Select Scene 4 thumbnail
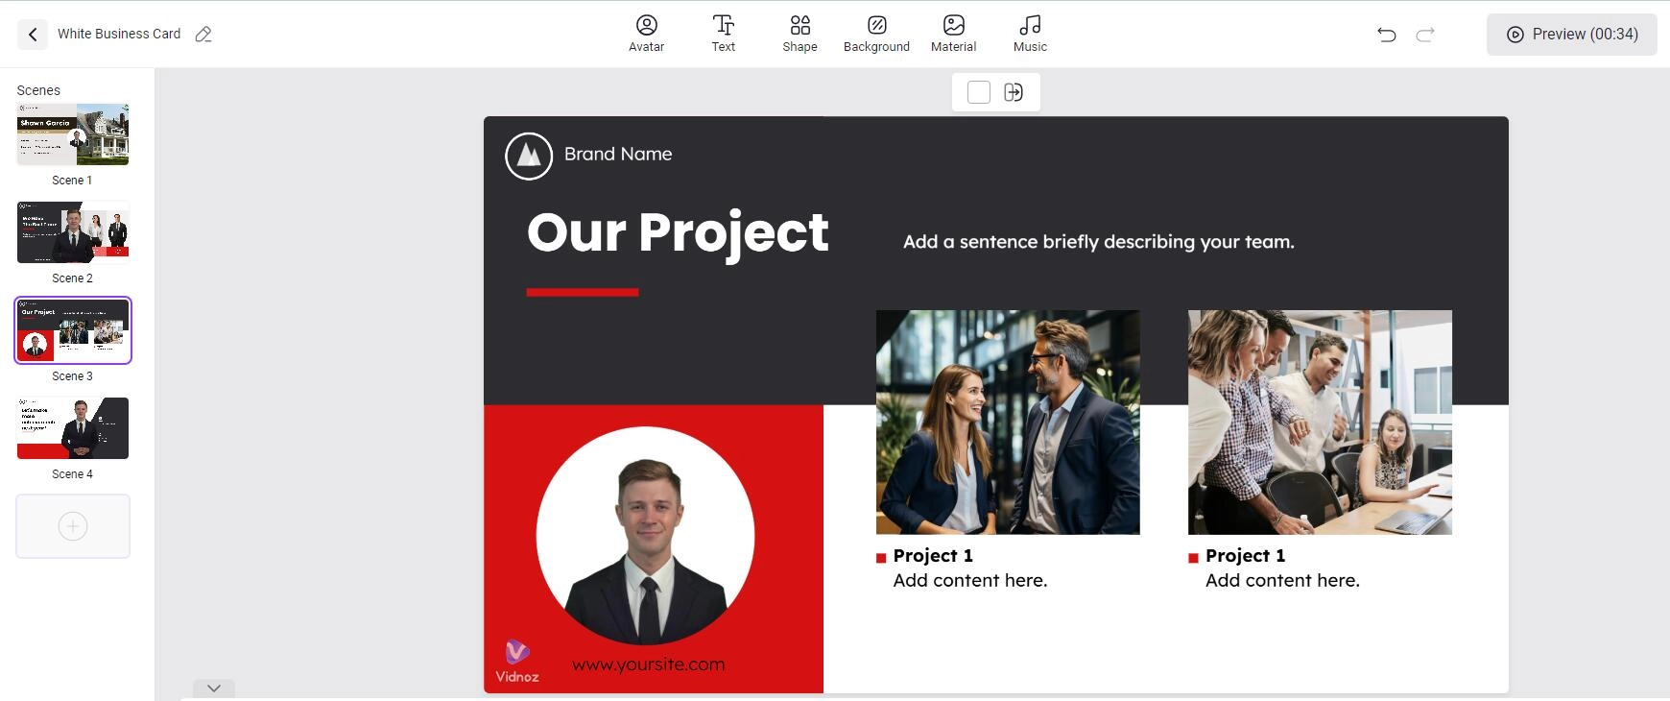The height and width of the screenshot is (701, 1670). (x=73, y=428)
